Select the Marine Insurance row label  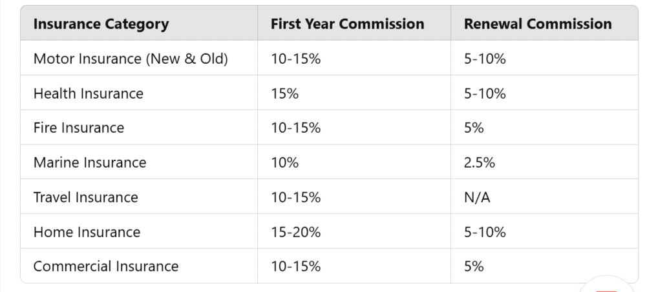[x=90, y=163]
